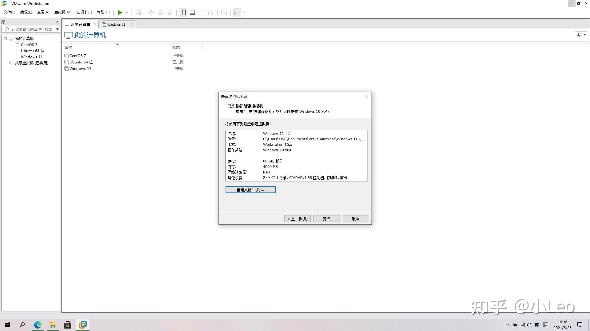This screenshot has height=331, width=590.
Task: Click the 内存 value 4096 MB
Action: pos(270,167)
